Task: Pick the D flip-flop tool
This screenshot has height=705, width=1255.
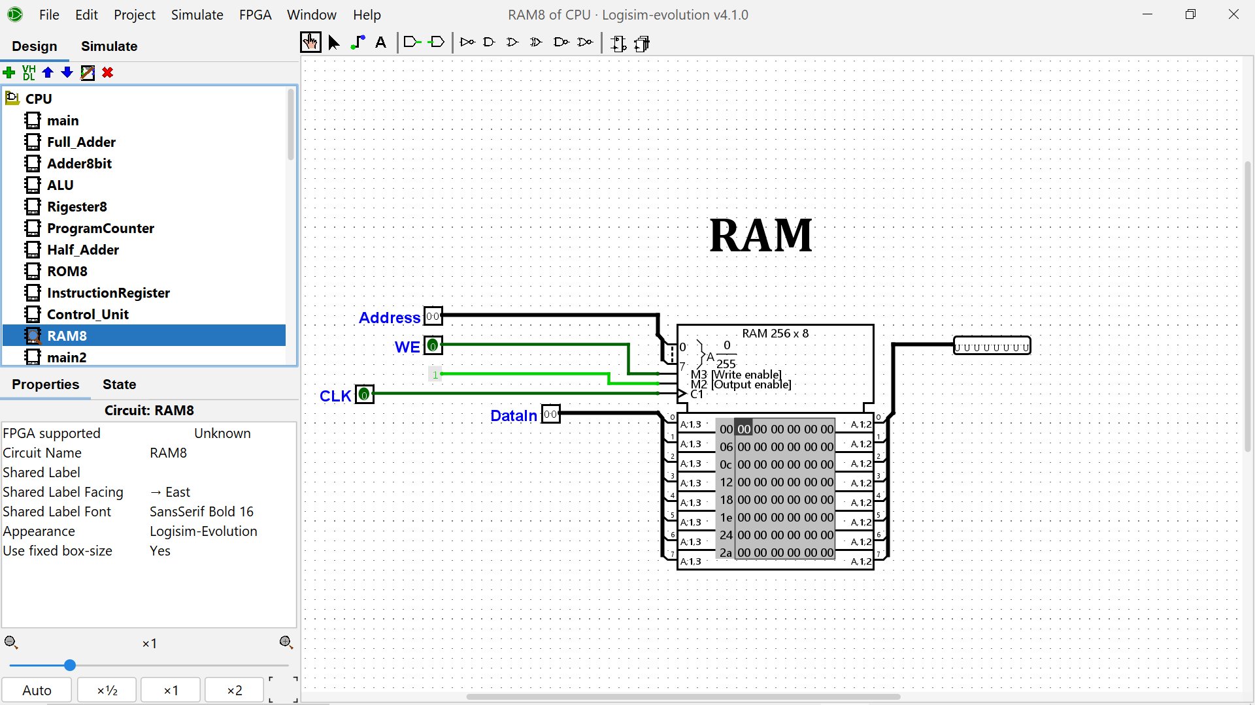Action: [x=618, y=44]
